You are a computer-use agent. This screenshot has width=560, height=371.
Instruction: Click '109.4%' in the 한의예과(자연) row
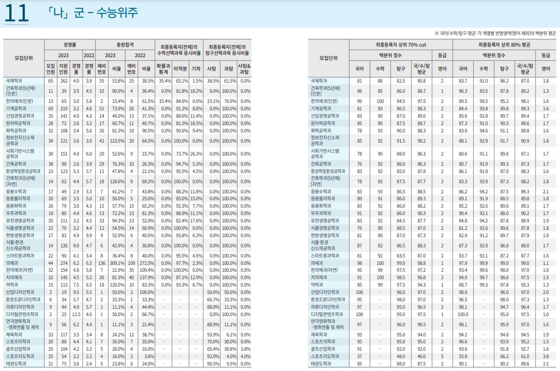pos(147,270)
